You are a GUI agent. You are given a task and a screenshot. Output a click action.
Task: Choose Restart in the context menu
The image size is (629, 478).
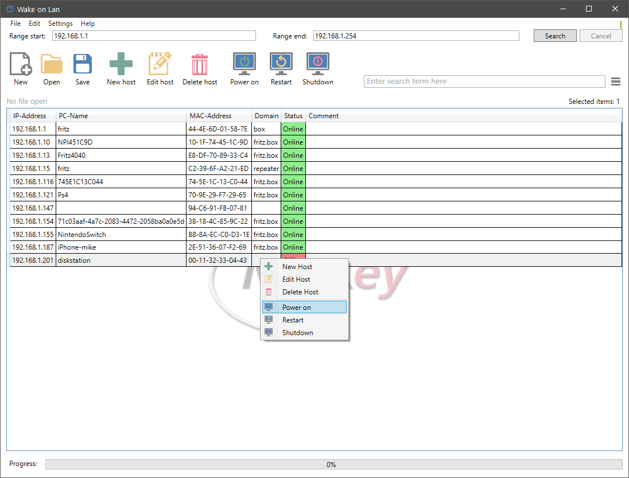point(304,320)
